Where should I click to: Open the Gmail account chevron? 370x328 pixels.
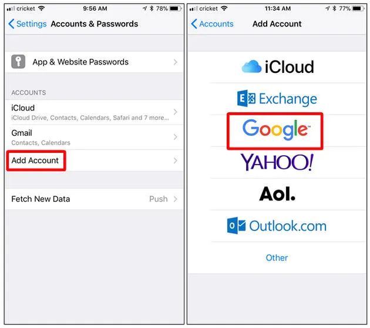coord(175,137)
